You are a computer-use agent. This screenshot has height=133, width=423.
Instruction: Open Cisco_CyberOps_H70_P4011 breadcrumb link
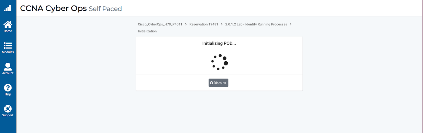pos(160,24)
